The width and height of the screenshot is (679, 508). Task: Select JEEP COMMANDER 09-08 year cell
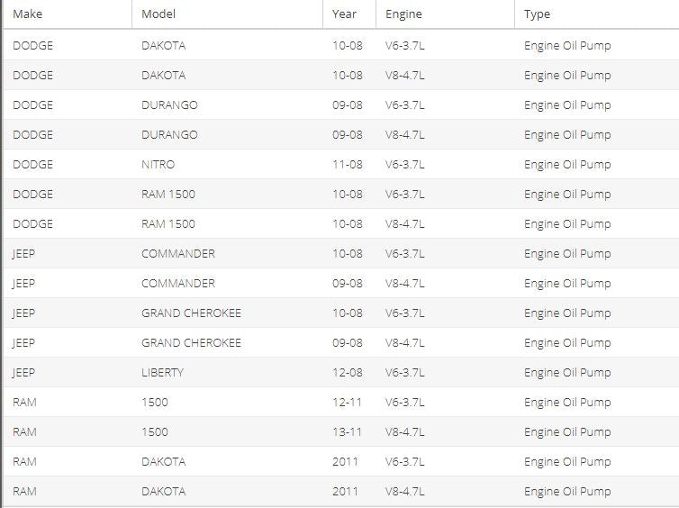[x=348, y=283]
